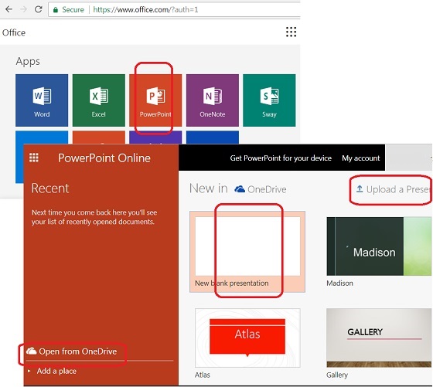Screen dimensions: 433x387
Task: Click the Office header title
Action: pyautogui.click(x=14, y=32)
